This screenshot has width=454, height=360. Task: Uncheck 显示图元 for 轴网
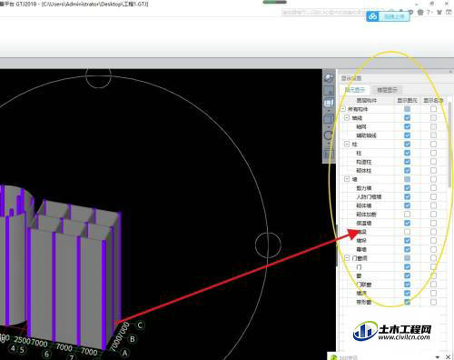407,126
